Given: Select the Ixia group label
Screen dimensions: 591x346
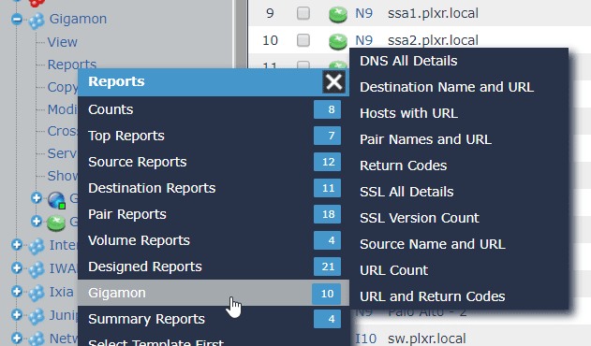Looking at the screenshot, I should point(62,292).
